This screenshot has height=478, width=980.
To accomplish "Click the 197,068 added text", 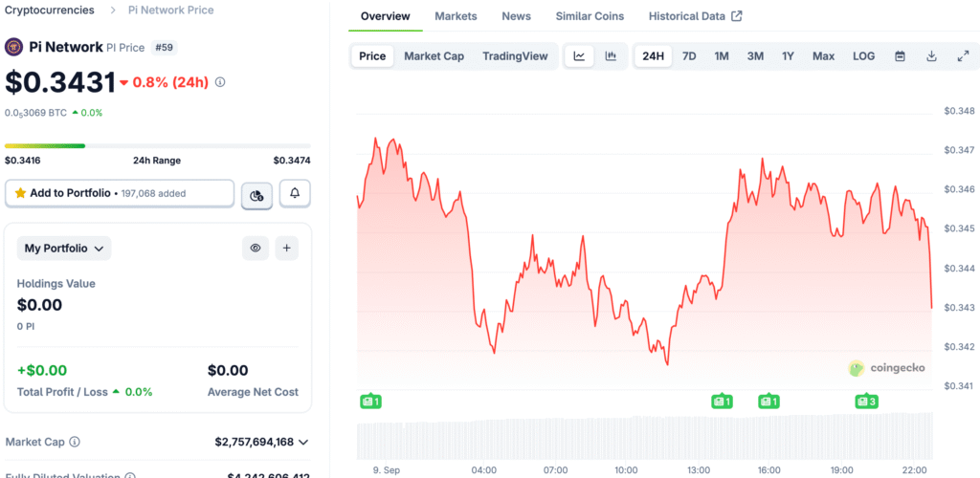I will (x=153, y=193).
